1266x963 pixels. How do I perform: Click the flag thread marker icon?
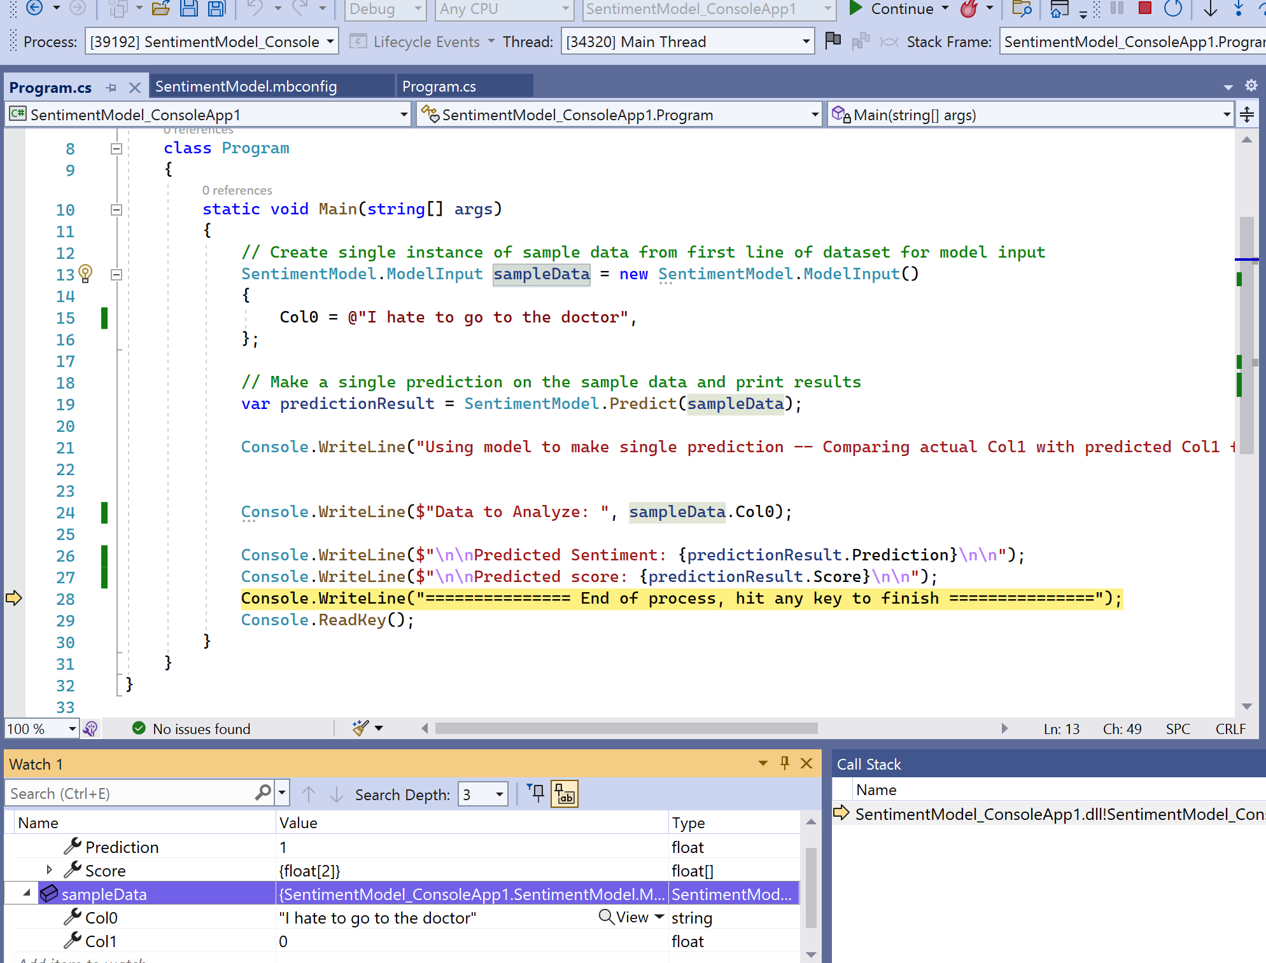[x=833, y=41]
